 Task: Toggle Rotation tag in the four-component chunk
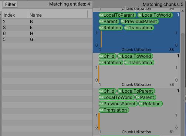111,63
